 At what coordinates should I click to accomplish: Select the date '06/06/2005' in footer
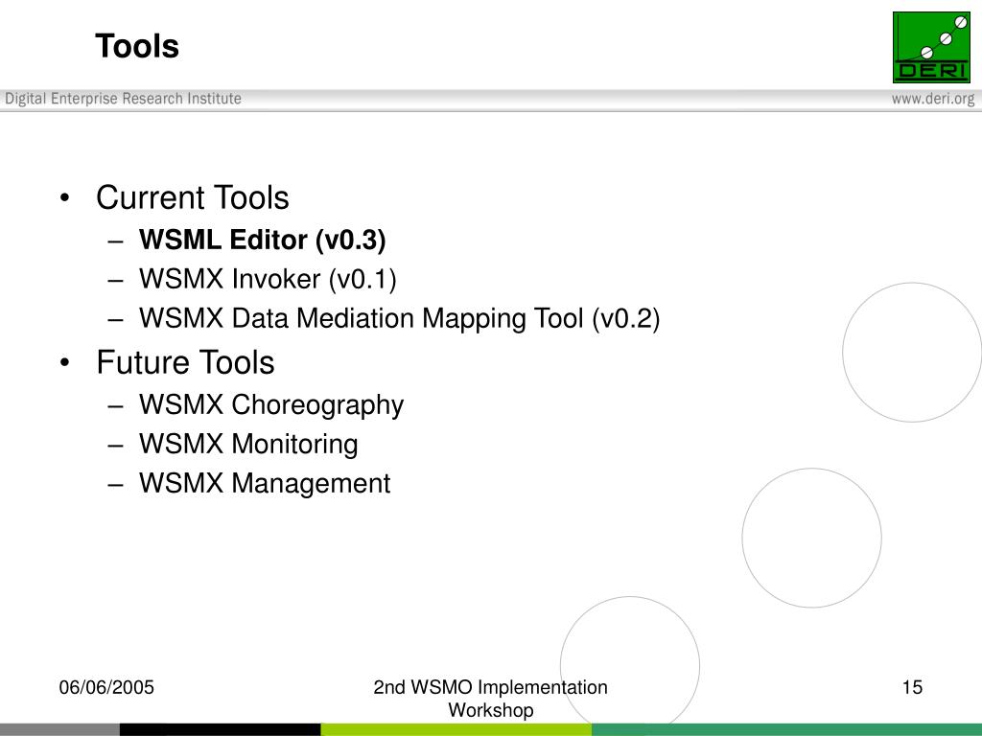[106, 687]
